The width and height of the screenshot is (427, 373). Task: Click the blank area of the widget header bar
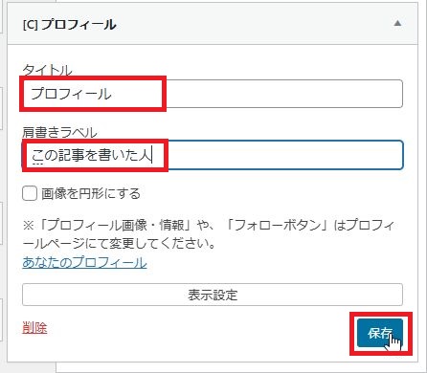click(x=256, y=24)
